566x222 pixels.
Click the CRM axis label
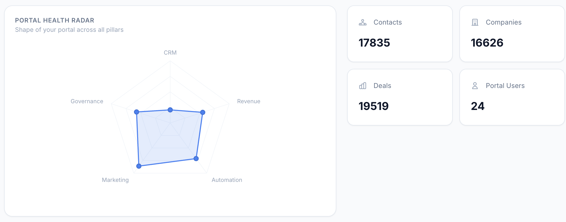(170, 53)
